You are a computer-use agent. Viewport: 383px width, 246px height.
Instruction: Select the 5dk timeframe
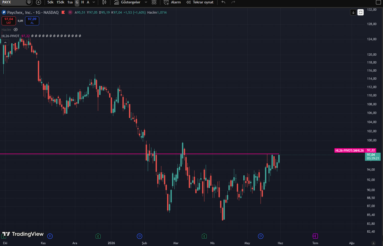pos(50,2)
